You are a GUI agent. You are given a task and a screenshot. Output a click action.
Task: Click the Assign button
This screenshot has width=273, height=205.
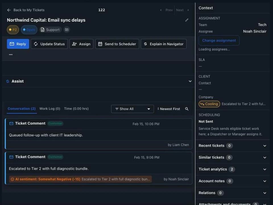pyautogui.click(x=81, y=44)
